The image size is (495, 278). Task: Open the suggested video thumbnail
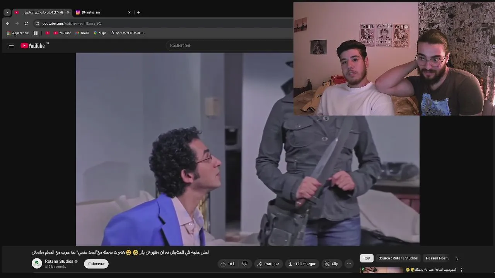(382, 270)
